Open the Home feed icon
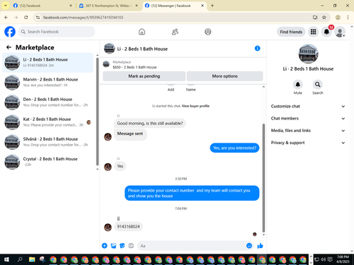The image size is (354, 265). click(x=142, y=32)
